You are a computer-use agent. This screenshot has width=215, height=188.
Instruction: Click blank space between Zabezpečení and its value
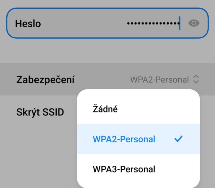click(x=102, y=80)
